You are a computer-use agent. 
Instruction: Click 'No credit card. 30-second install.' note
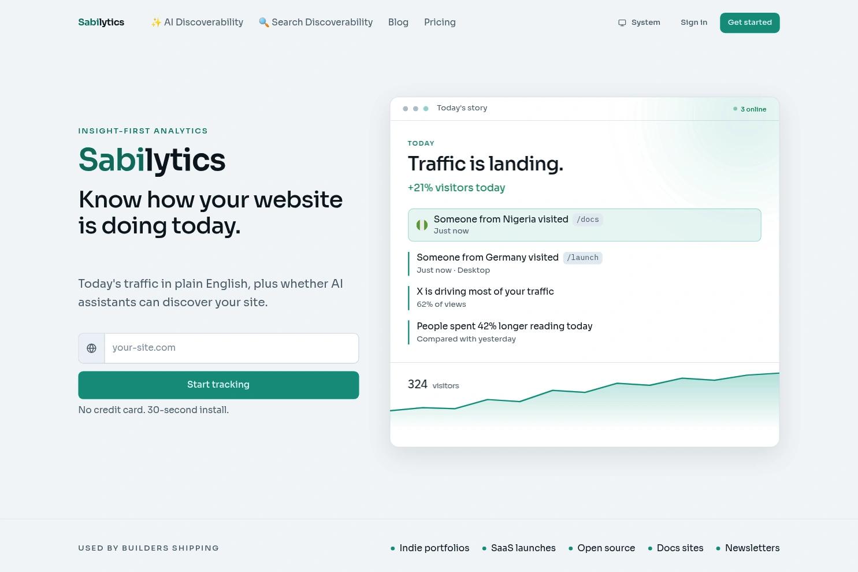(x=154, y=410)
